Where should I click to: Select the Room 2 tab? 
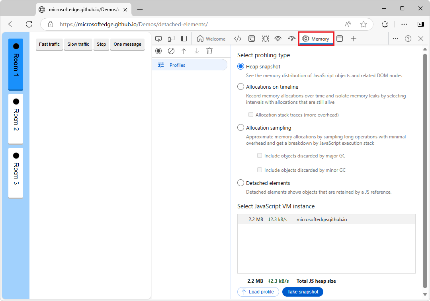pyautogui.click(x=16, y=118)
